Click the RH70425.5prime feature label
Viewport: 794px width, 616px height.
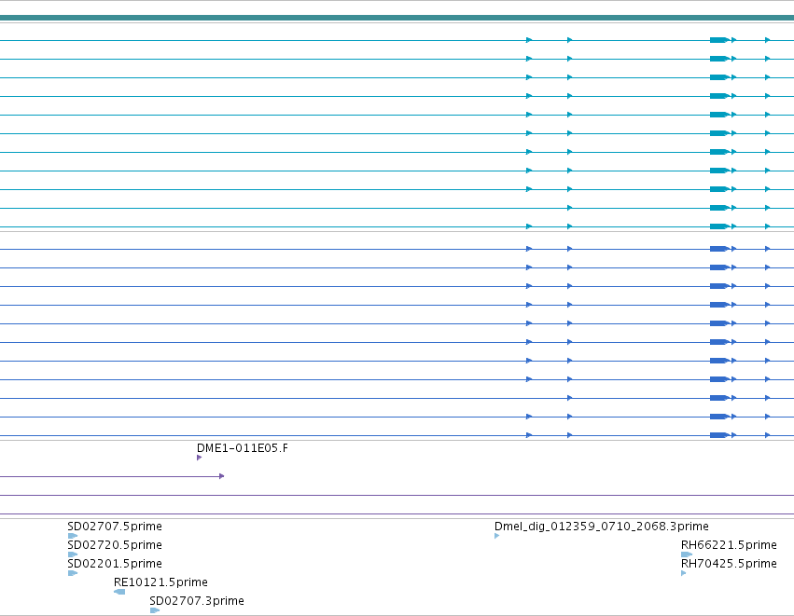pos(729,564)
